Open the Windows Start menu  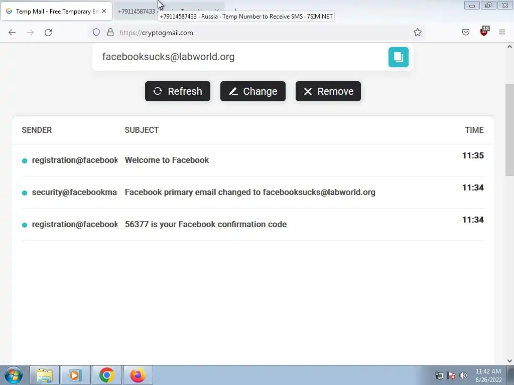pos(14,375)
